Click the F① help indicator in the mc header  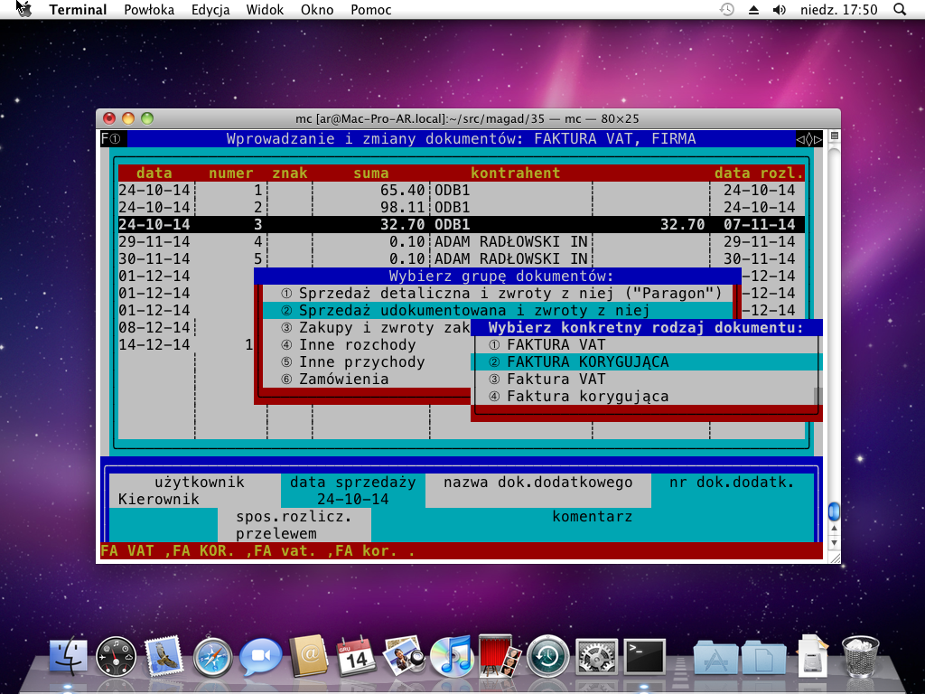point(112,138)
